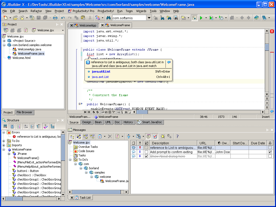Switch to the Design tab
Image resolution: width=276 pixels, height=207 pixels.
point(87,122)
